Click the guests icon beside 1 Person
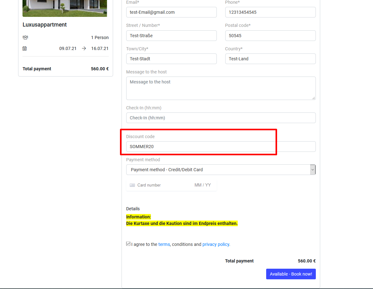Screen dimensions: 373x289 click(x=25, y=37)
